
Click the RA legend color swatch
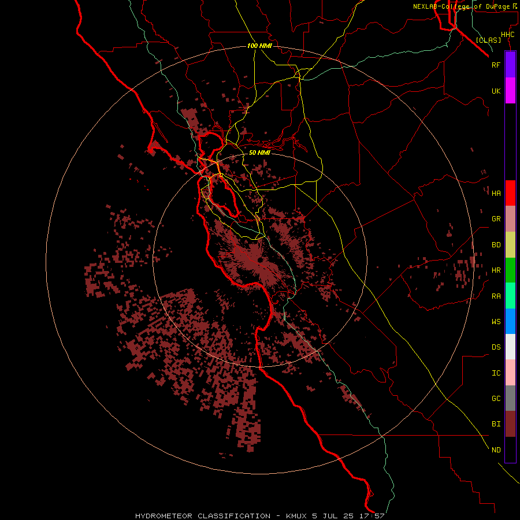point(510,296)
